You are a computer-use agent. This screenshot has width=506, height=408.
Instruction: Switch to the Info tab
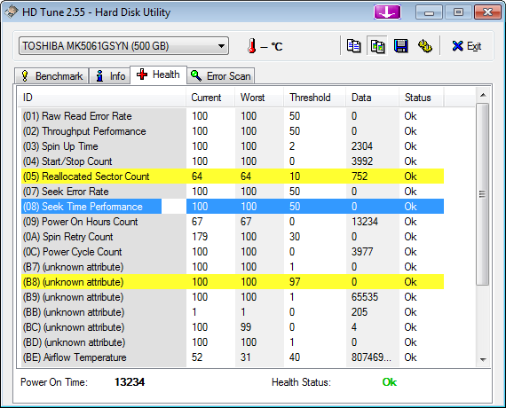[x=110, y=76]
